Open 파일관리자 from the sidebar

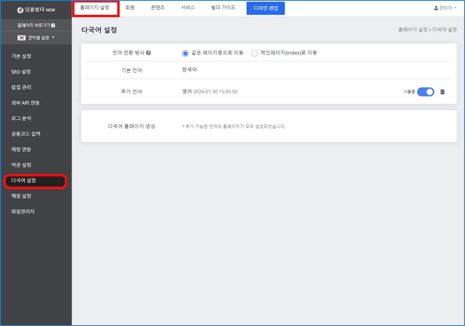[x=23, y=211]
